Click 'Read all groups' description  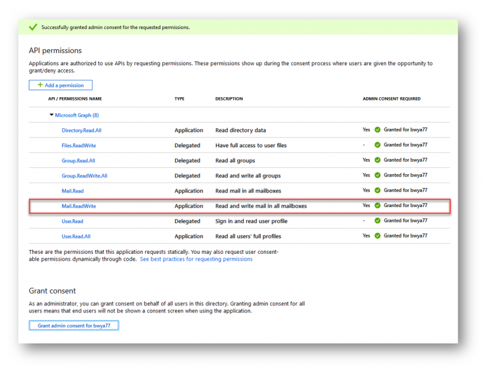tap(235, 160)
